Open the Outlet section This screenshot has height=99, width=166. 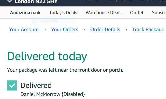coord(137,13)
